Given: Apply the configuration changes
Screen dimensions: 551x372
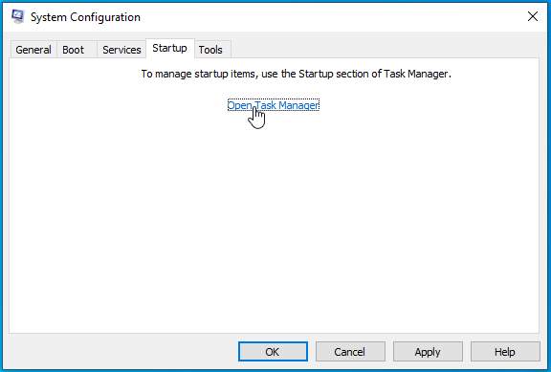Looking at the screenshot, I should (428, 352).
